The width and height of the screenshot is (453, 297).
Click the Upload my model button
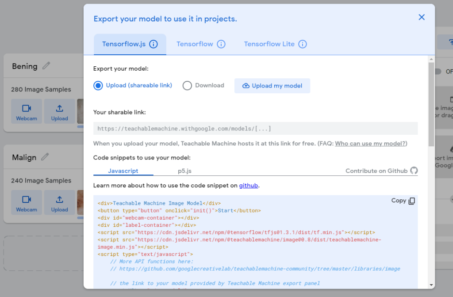272,86
